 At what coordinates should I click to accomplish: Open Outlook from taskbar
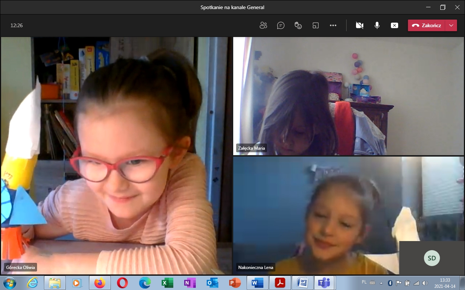coord(213,283)
